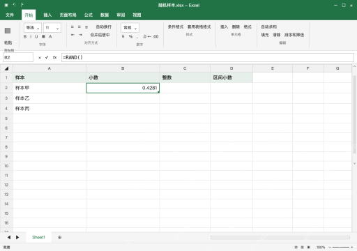
Task: Apply percent style % icon
Action: click(130, 36)
